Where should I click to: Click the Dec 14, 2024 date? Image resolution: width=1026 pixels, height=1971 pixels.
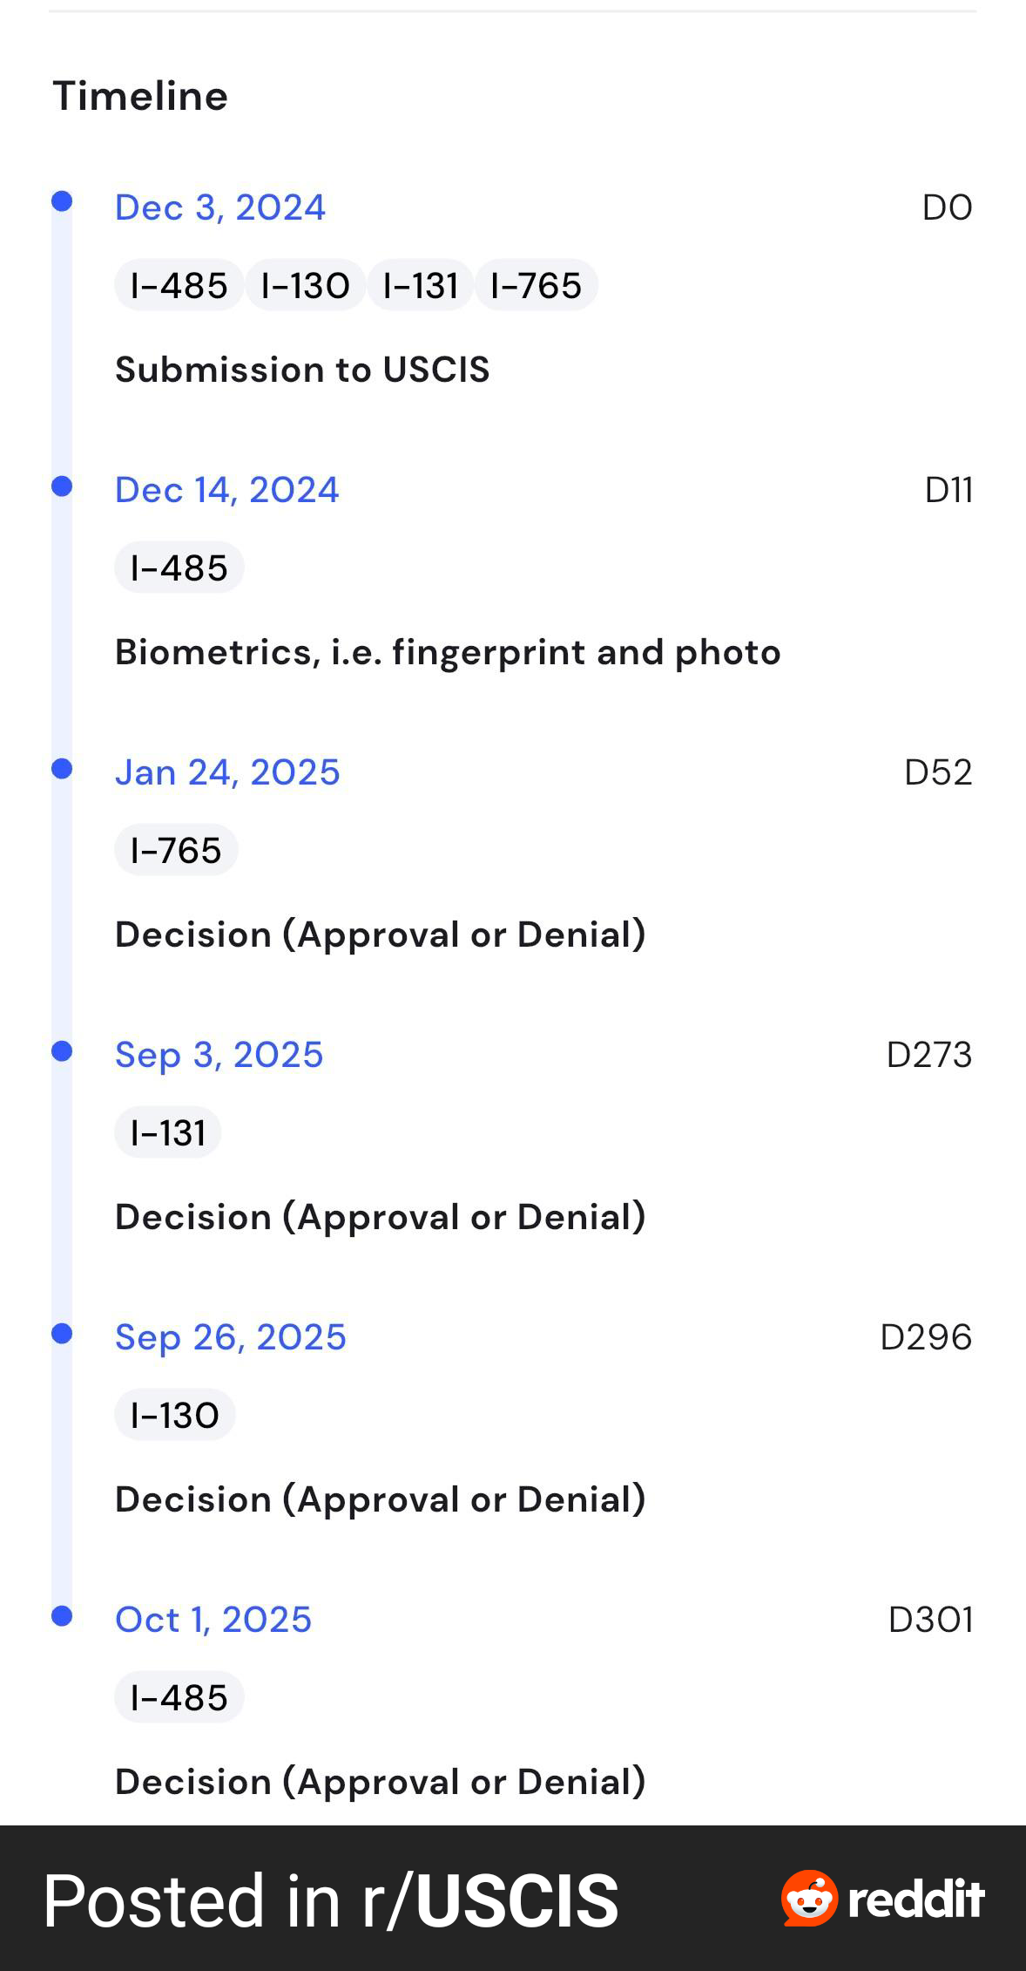(x=226, y=490)
